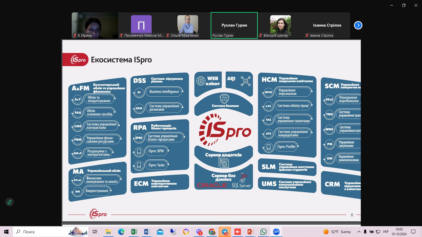Image resolution: width=422 pixels, height=237 pixels.
Task: Click the Управління замовленнями item
Action: pyautogui.click(x=348, y=158)
